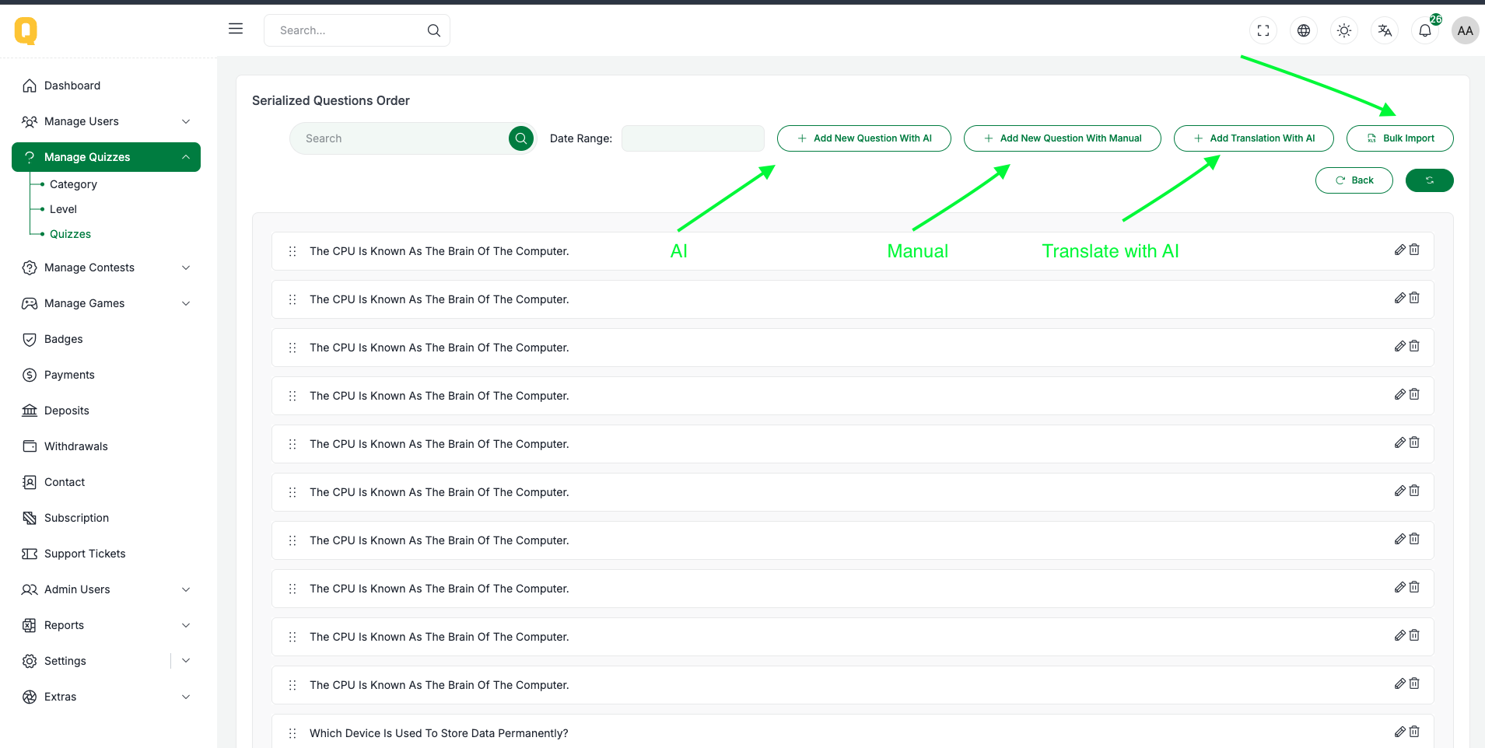
Task: Open the translate language icon
Action: 1385,30
